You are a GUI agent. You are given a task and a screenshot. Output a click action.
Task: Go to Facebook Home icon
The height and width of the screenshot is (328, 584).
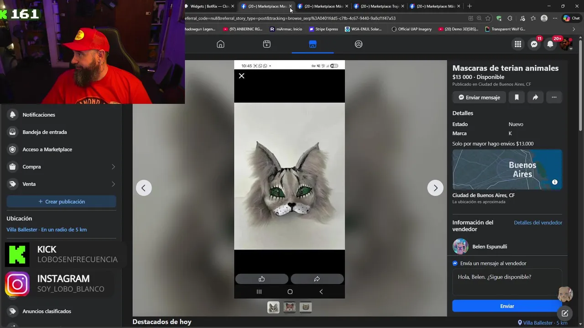click(220, 44)
